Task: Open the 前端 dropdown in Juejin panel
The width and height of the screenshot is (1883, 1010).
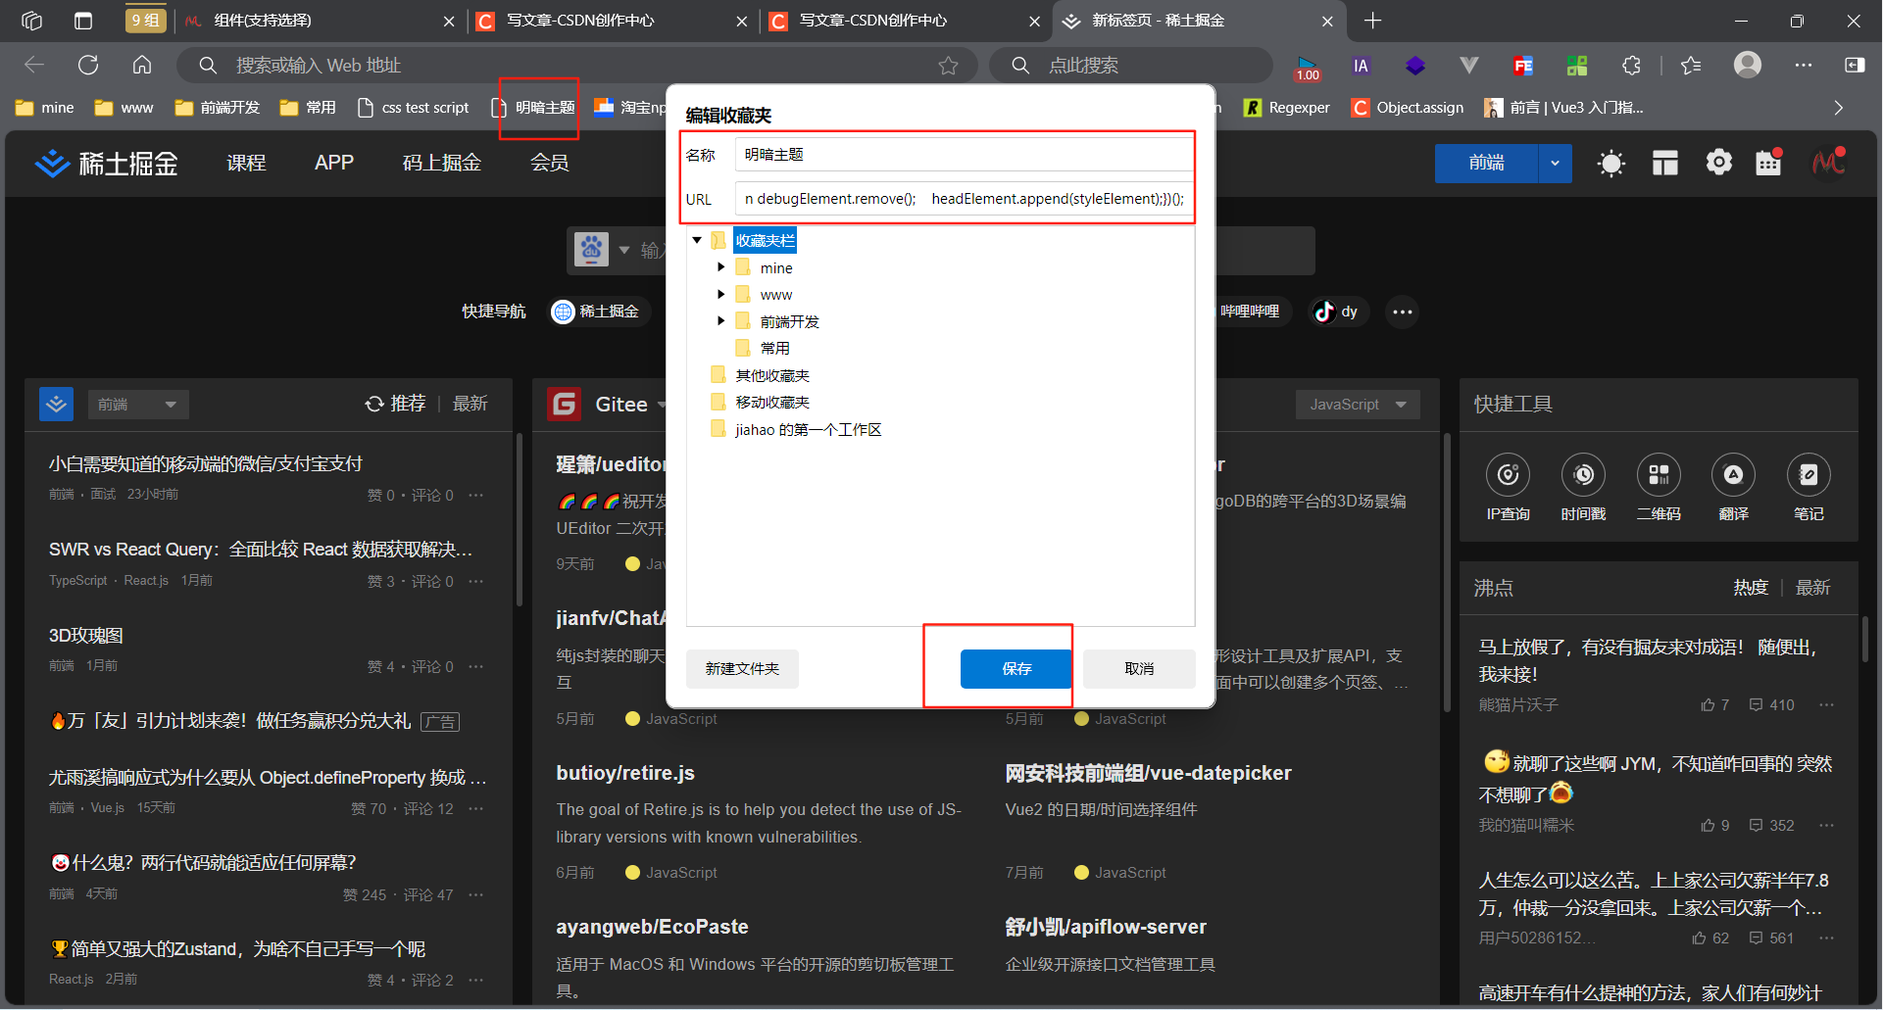Action: tap(138, 405)
